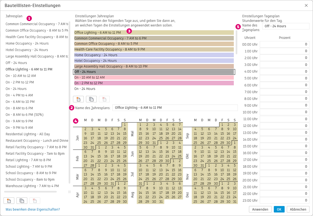The height and width of the screenshot is (216, 313).
Task: Select Mai 17 in the calendar
Action: coord(154,134)
